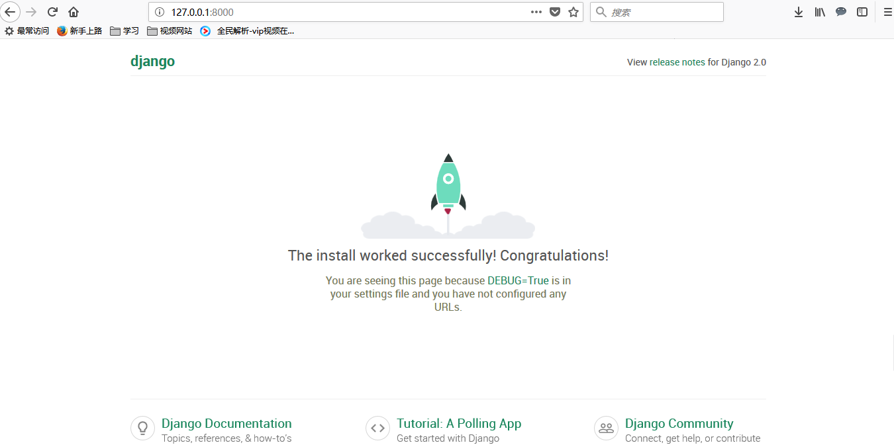Bookmark this page with the star
This screenshot has height=447, width=894.
pos(573,12)
